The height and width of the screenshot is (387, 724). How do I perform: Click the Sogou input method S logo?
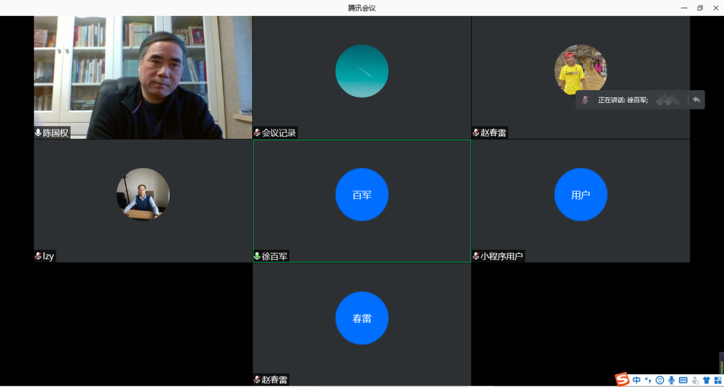622,380
